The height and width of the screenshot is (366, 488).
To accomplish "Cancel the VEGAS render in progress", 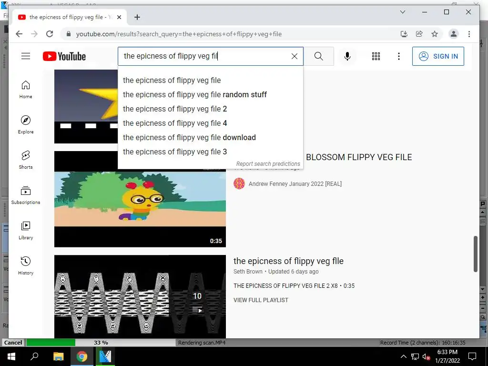I will click(13, 342).
